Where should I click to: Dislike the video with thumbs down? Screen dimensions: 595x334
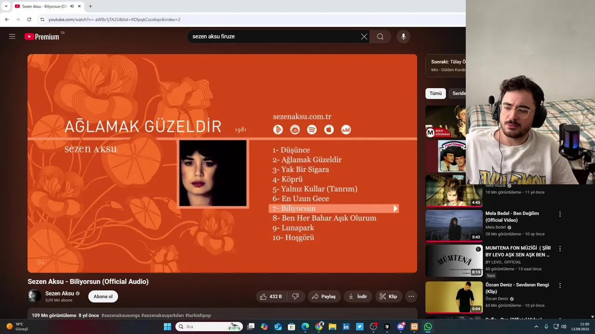pos(295,296)
